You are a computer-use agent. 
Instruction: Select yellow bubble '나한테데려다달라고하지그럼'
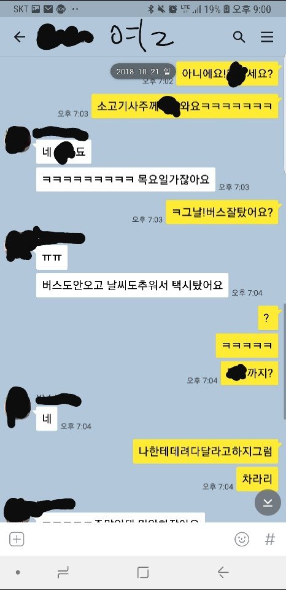[206, 451]
